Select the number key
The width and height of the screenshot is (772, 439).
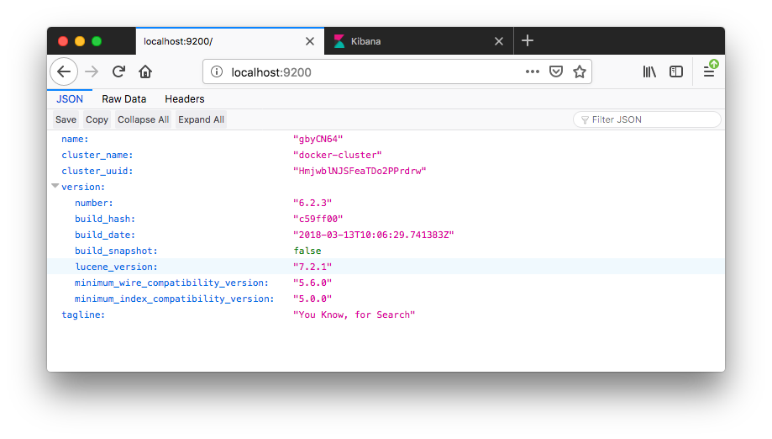pos(94,203)
